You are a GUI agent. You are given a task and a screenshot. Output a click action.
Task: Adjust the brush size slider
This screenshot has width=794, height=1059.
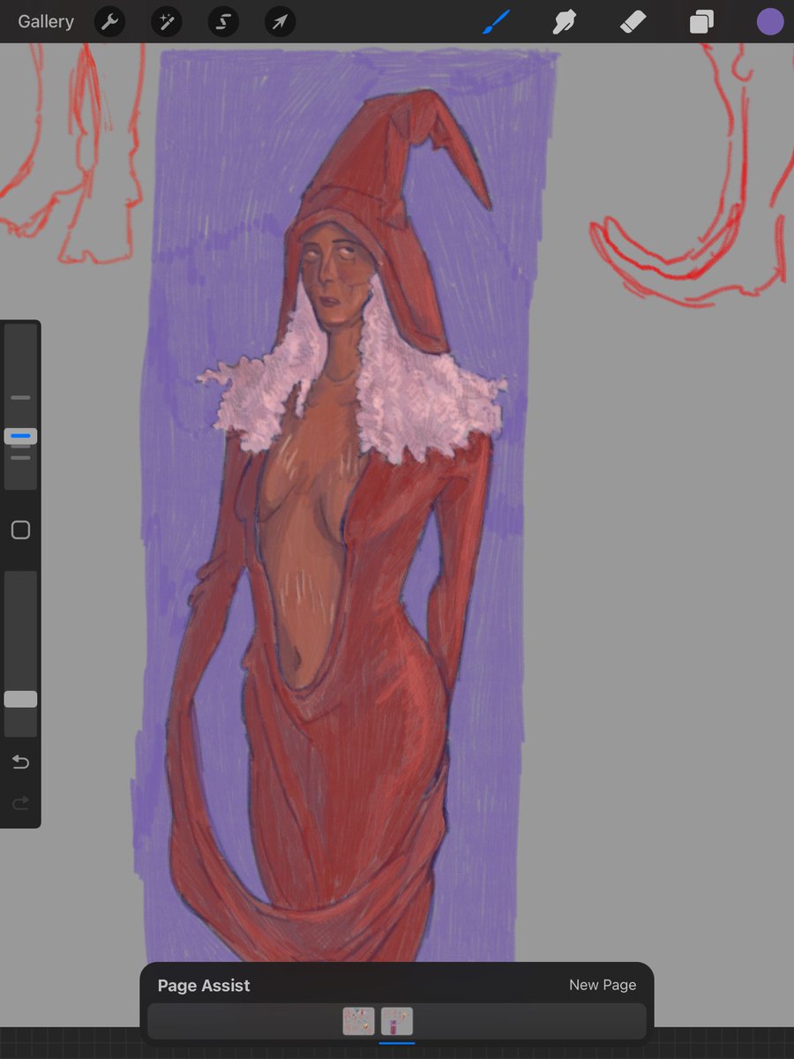click(20, 435)
